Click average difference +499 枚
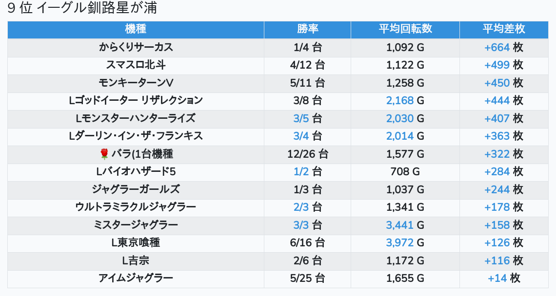This screenshot has height=296, width=556. [x=504, y=65]
